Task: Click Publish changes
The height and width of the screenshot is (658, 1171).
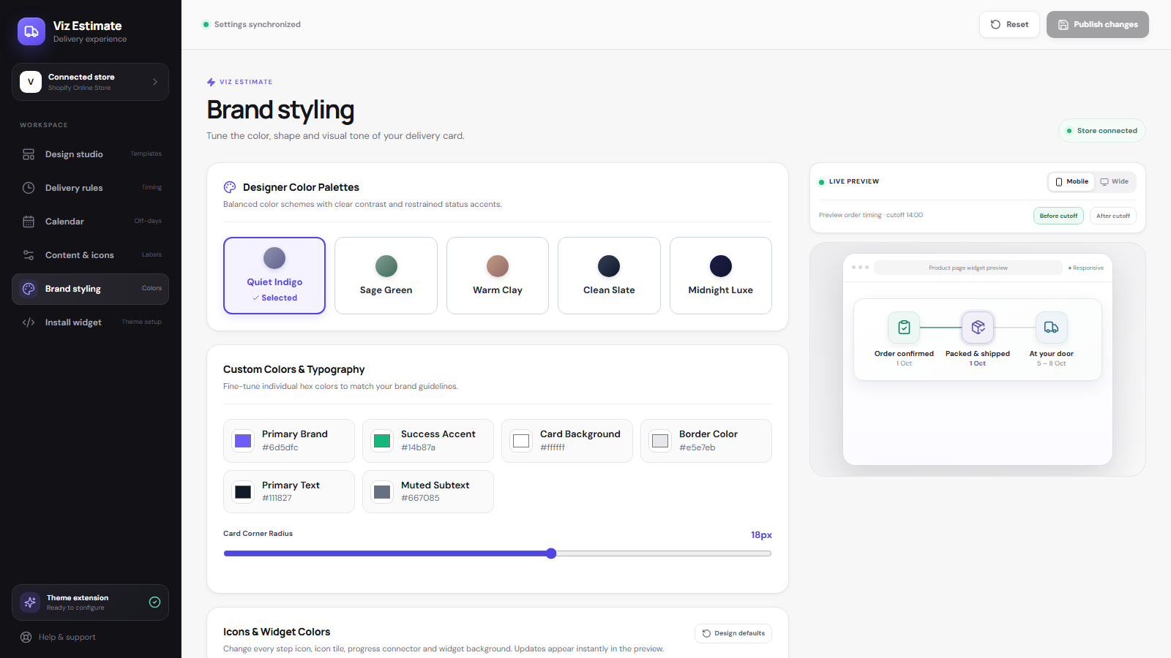Action: coord(1098,24)
